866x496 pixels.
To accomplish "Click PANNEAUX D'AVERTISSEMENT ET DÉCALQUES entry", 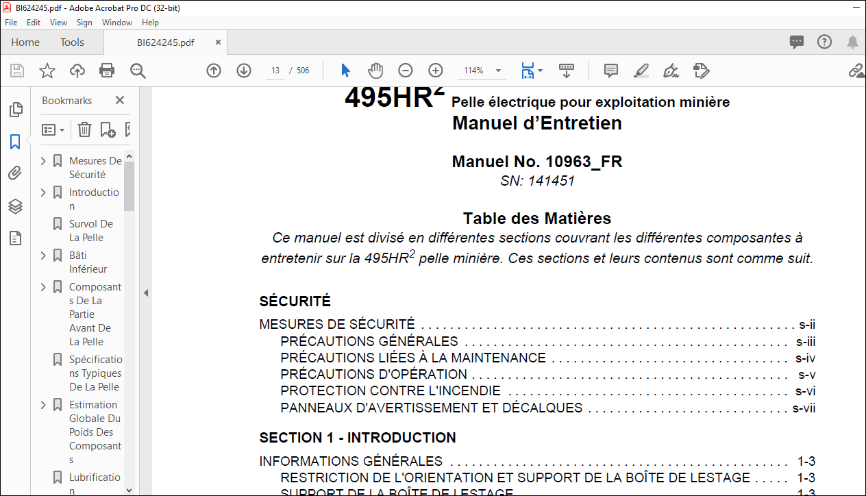I will tap(432, 408).
